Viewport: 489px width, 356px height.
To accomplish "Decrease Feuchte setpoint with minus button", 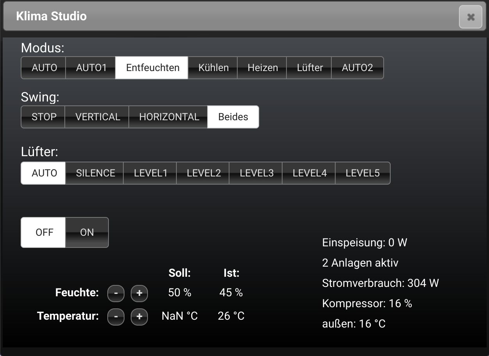I will 116,293.
